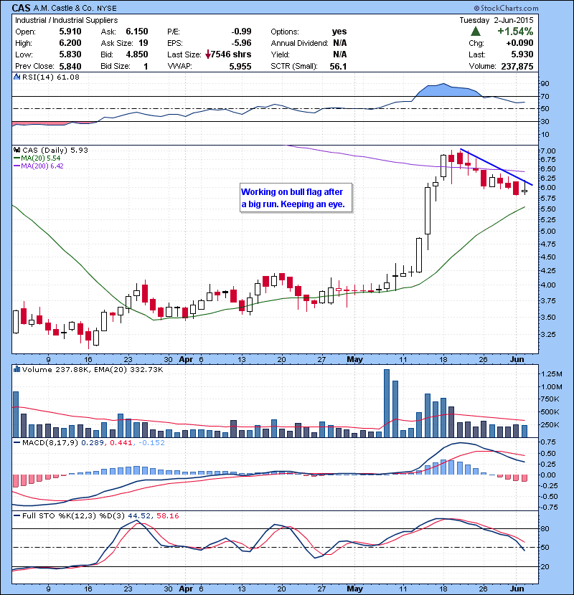Image resolution: width=574 pixels, height=595 pixels.
Task: Click the dark blue MACD legend dash
Action: [x=17, y=442]
